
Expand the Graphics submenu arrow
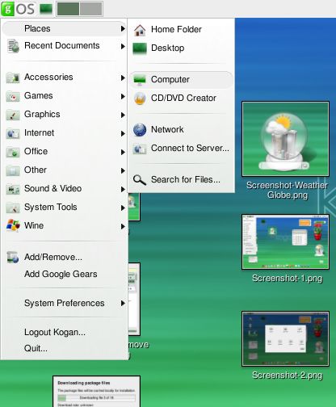tap(123, 115)
